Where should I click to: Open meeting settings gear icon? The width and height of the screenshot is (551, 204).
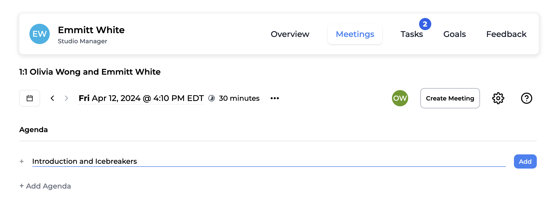pos(498,98)
